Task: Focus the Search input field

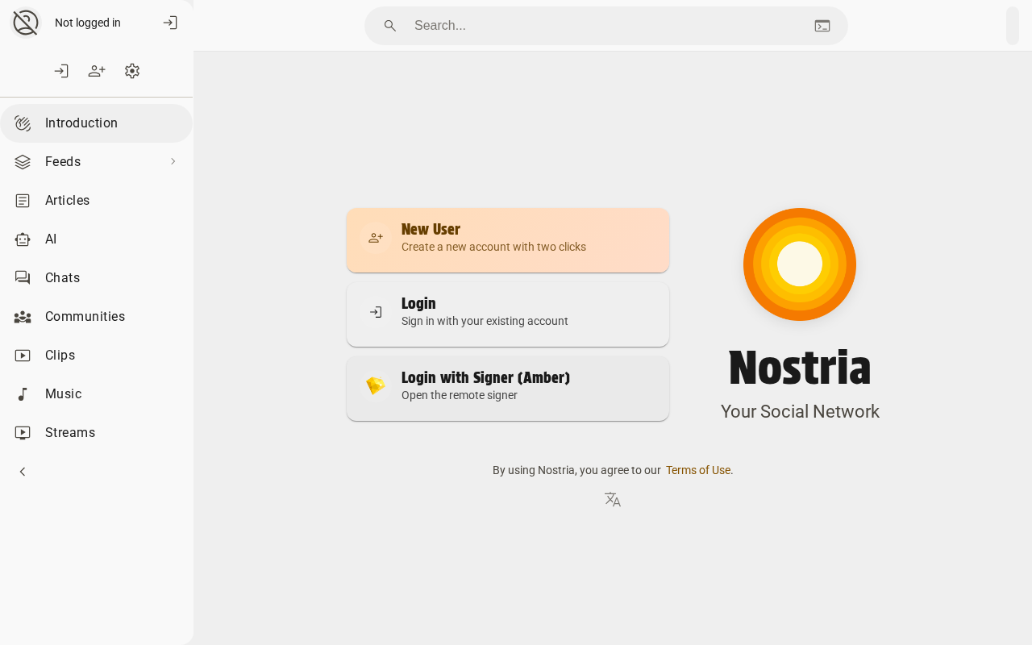Action: click(606, 26)
